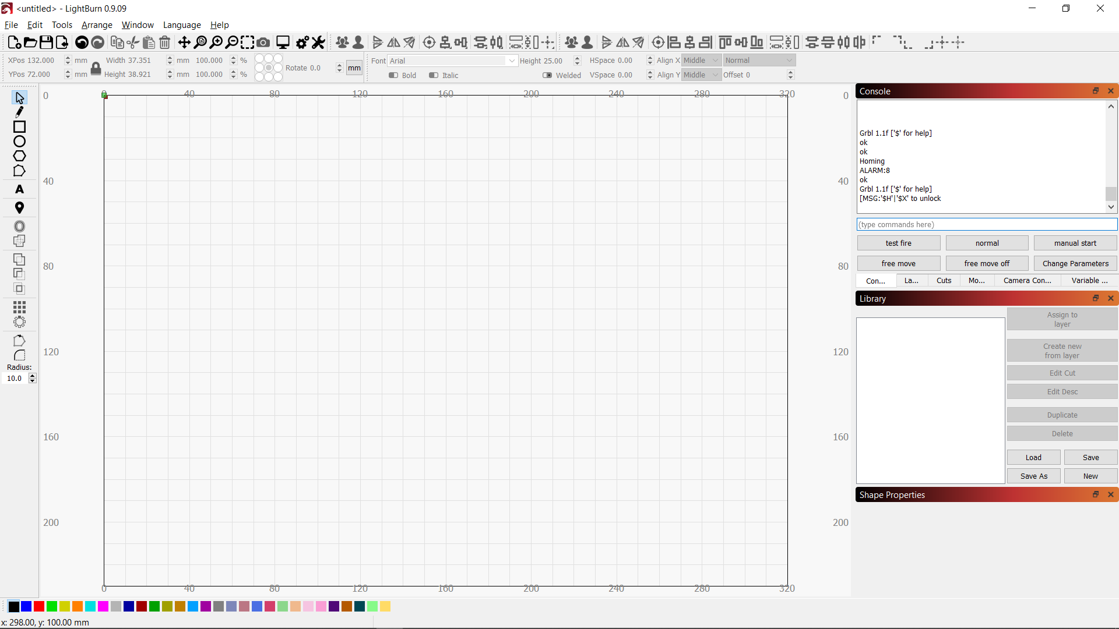The width and height of the screenshot is (1119, 629).
Task: Click the Radius corner tool icon
Action: pyautogui.click(x=19, y=355)
